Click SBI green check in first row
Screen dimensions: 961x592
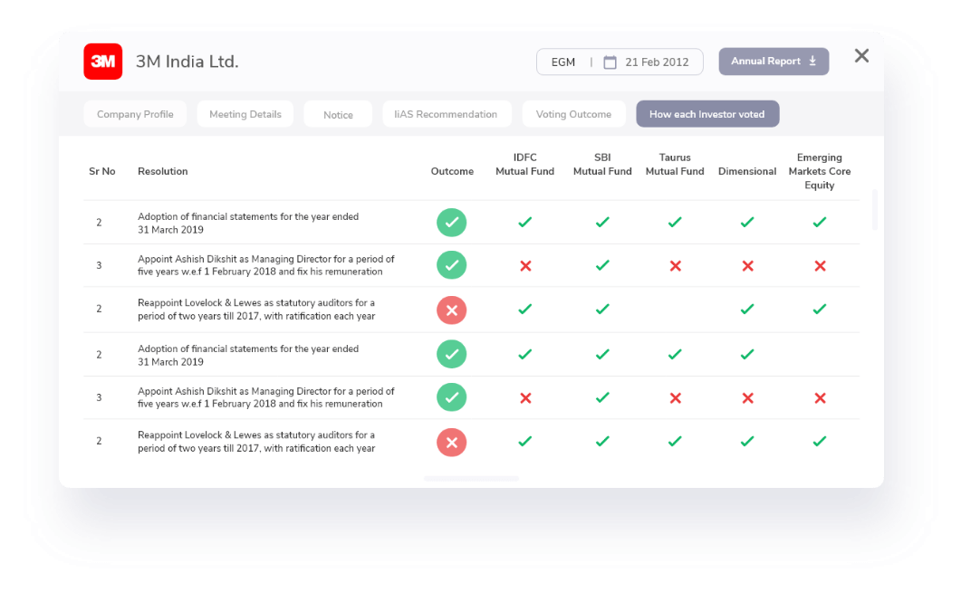click(602, 222)
